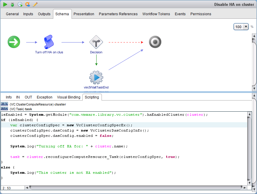The height and width of the screenshot is (194, 257).
Task: Click the Debug bug icon
Action: 12,4
